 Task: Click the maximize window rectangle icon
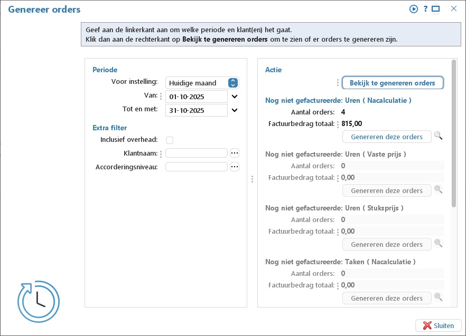(x=436, y=9)
